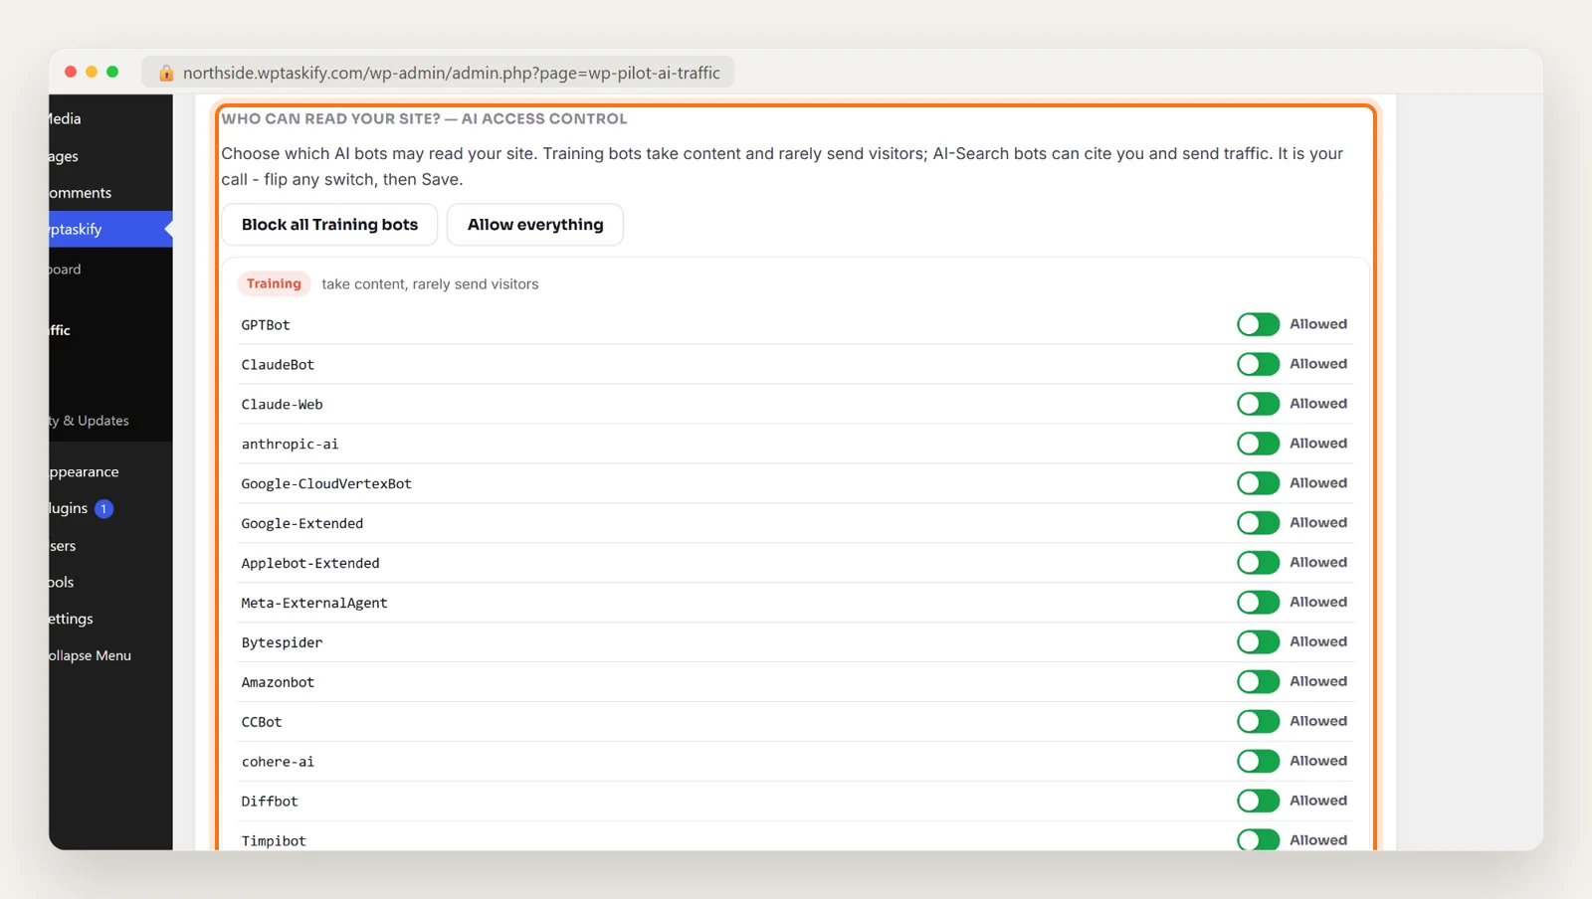The width and height of the screenshot is (1592, 899).
Task: Open the Plugins update count badge
Action: pos(103,509)
